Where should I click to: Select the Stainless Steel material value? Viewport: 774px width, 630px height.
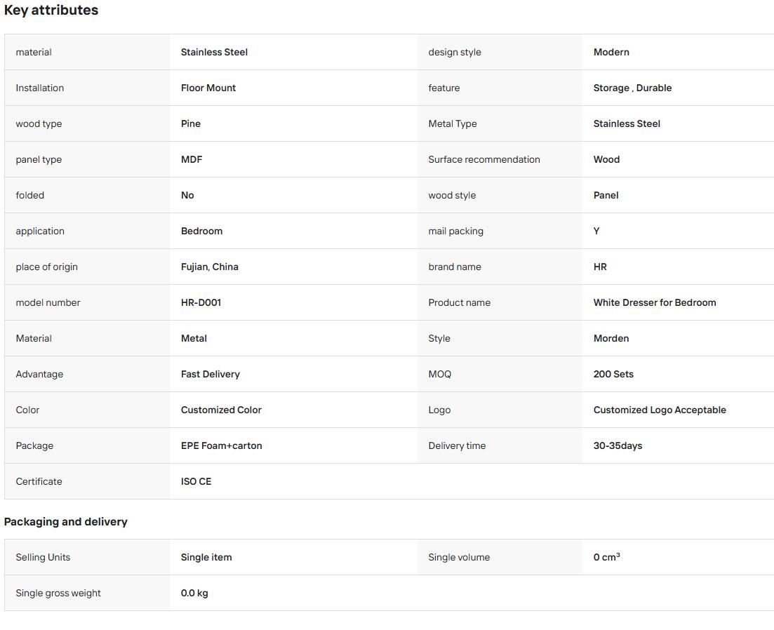point(214,53)
